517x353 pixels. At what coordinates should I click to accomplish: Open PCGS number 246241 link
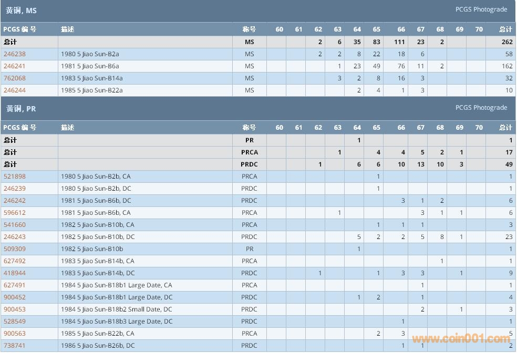15,66
